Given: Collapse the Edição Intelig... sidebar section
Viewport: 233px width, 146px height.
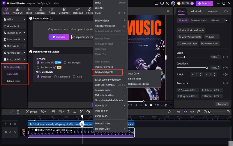Looking at the screenshot, I should point(24,67).
